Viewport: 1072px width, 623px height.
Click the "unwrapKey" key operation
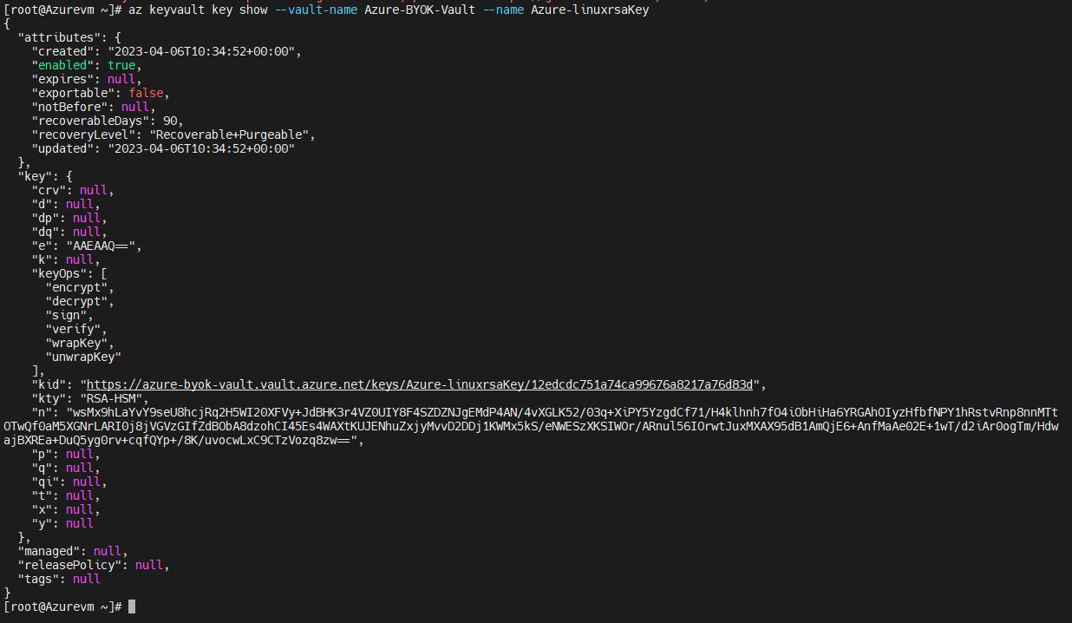(x=83, y=357)
